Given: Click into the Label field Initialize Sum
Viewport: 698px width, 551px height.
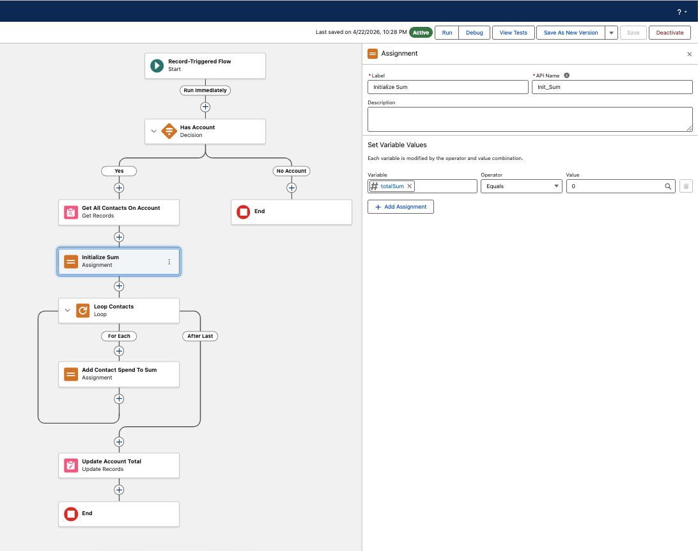Looking at the screenshot, I should pos(448,87).
